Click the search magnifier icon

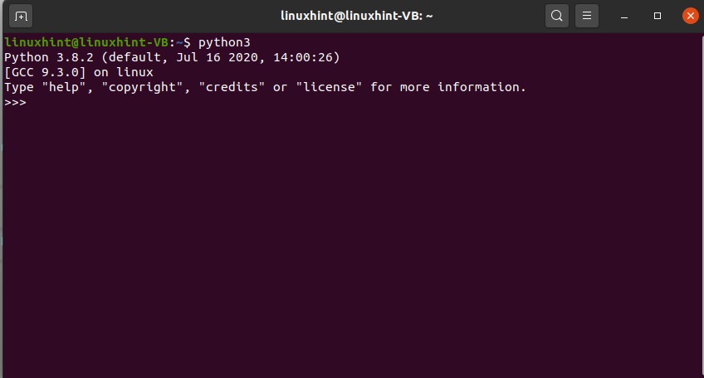click(557, 16)
